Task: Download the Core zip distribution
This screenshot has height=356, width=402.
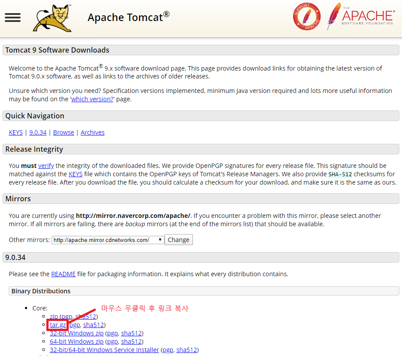Action: (x=53, y=317)
